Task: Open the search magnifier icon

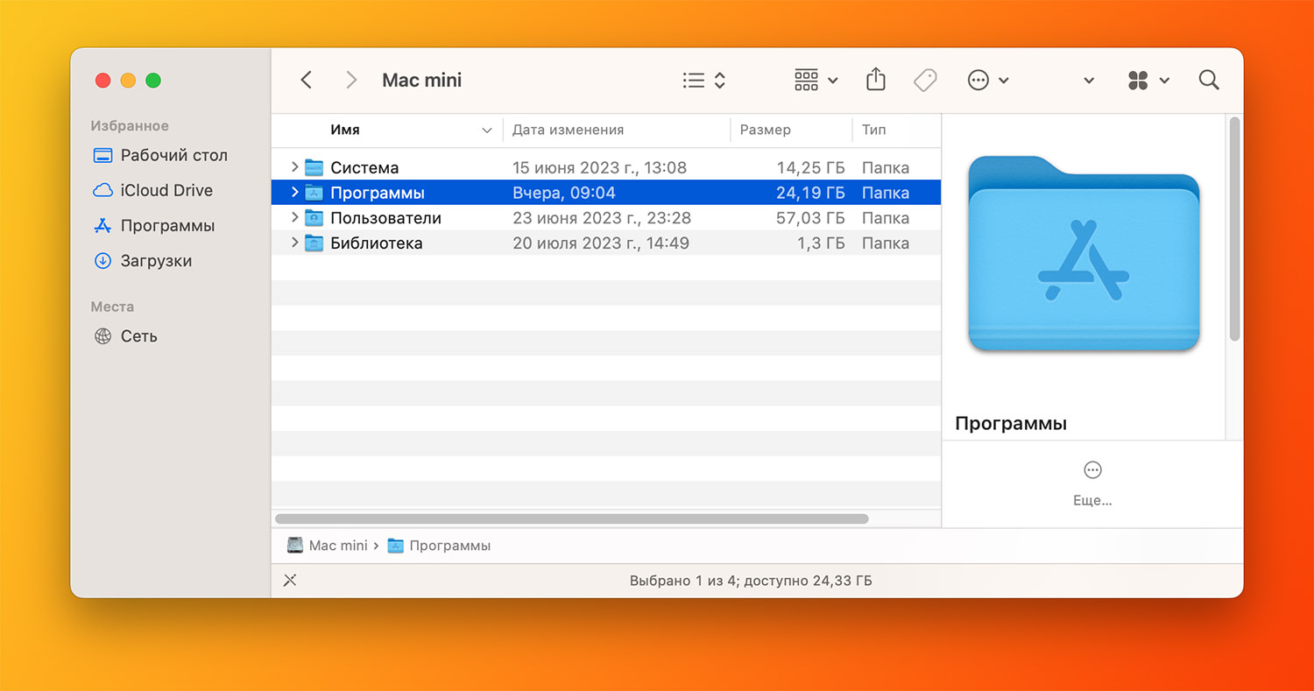Action: click(x=1208, y=80)
